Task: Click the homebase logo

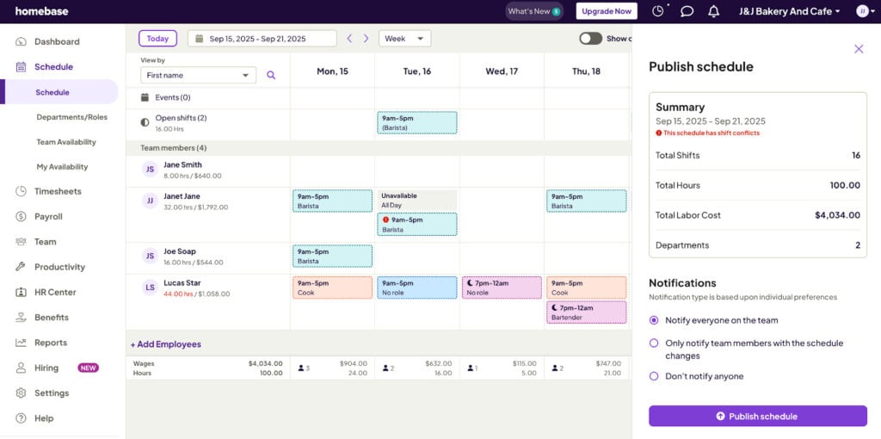Action: click(41, 11)
